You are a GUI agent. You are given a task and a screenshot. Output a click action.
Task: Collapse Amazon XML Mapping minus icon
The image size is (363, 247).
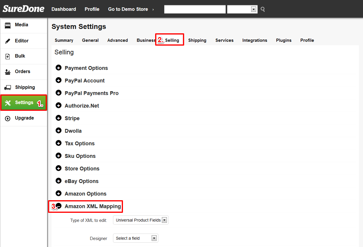coord(59,206)
